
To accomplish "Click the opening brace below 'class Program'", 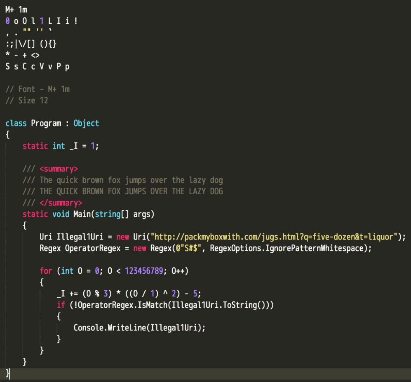I will click(7, 135).
